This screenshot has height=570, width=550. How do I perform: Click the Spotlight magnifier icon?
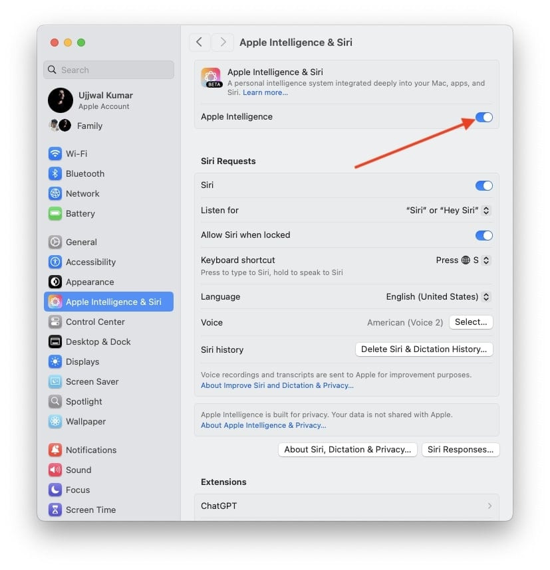pyautogui.click(x=55, y=402)
